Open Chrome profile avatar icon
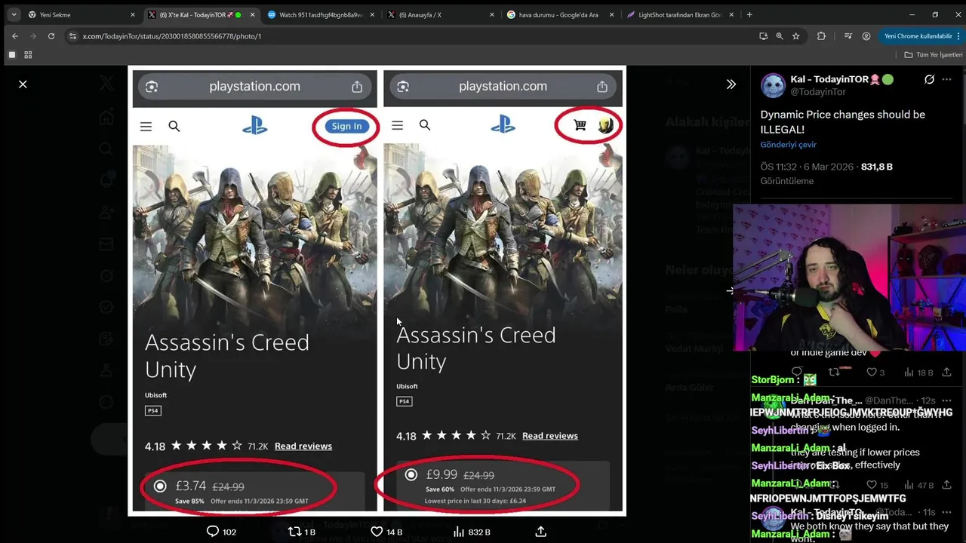Image resolution: width=966 pixels, height=543 pixels. click(x=866, y=35)
